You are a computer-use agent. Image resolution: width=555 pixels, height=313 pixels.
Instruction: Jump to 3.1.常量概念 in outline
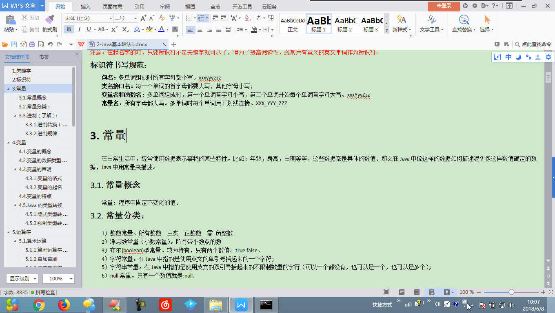33,97
